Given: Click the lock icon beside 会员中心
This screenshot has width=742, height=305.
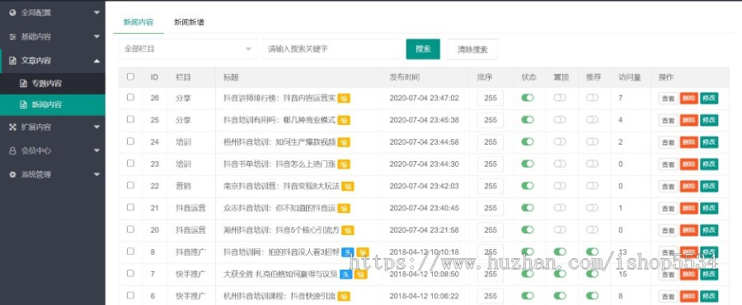Looking at the screenshot, I should (x=12, y=150).
